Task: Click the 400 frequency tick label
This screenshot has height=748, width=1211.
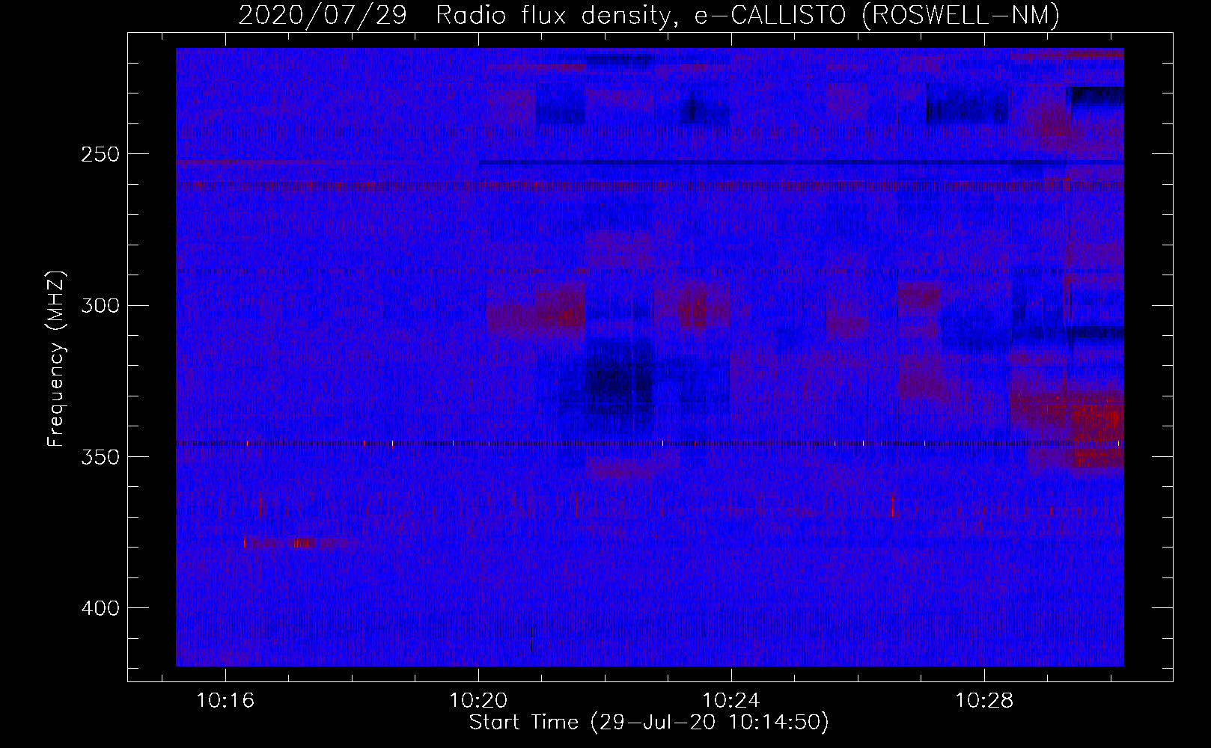Action: coord(100,607)
